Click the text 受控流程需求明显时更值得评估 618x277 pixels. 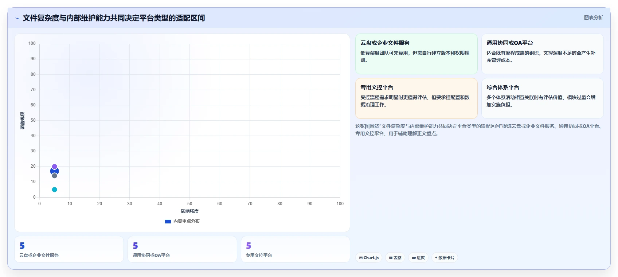(394, 97)
